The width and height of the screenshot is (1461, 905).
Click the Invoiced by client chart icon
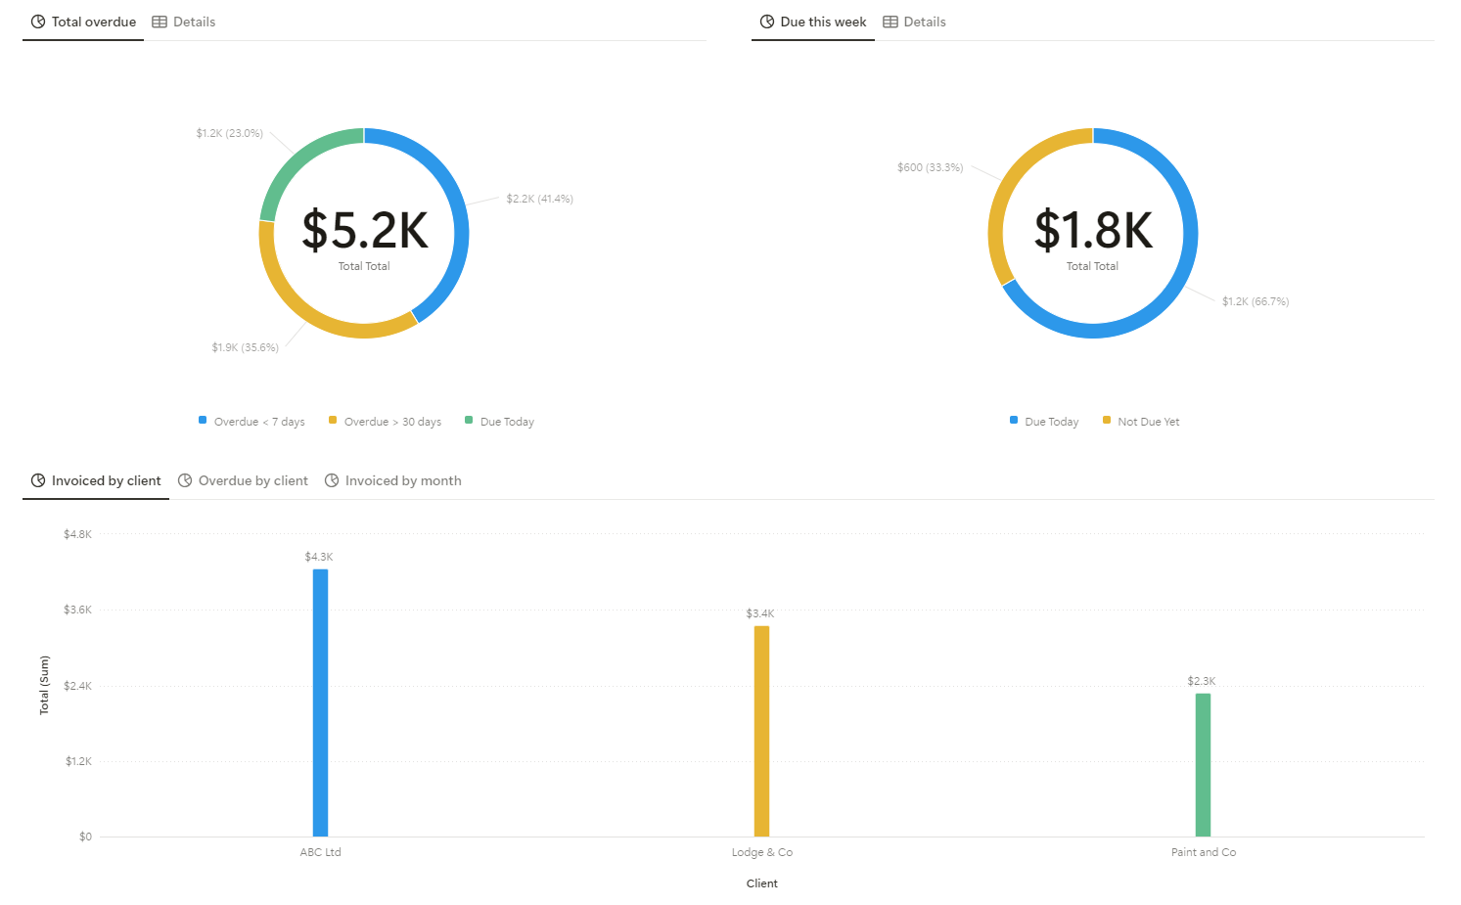point(38,480)
